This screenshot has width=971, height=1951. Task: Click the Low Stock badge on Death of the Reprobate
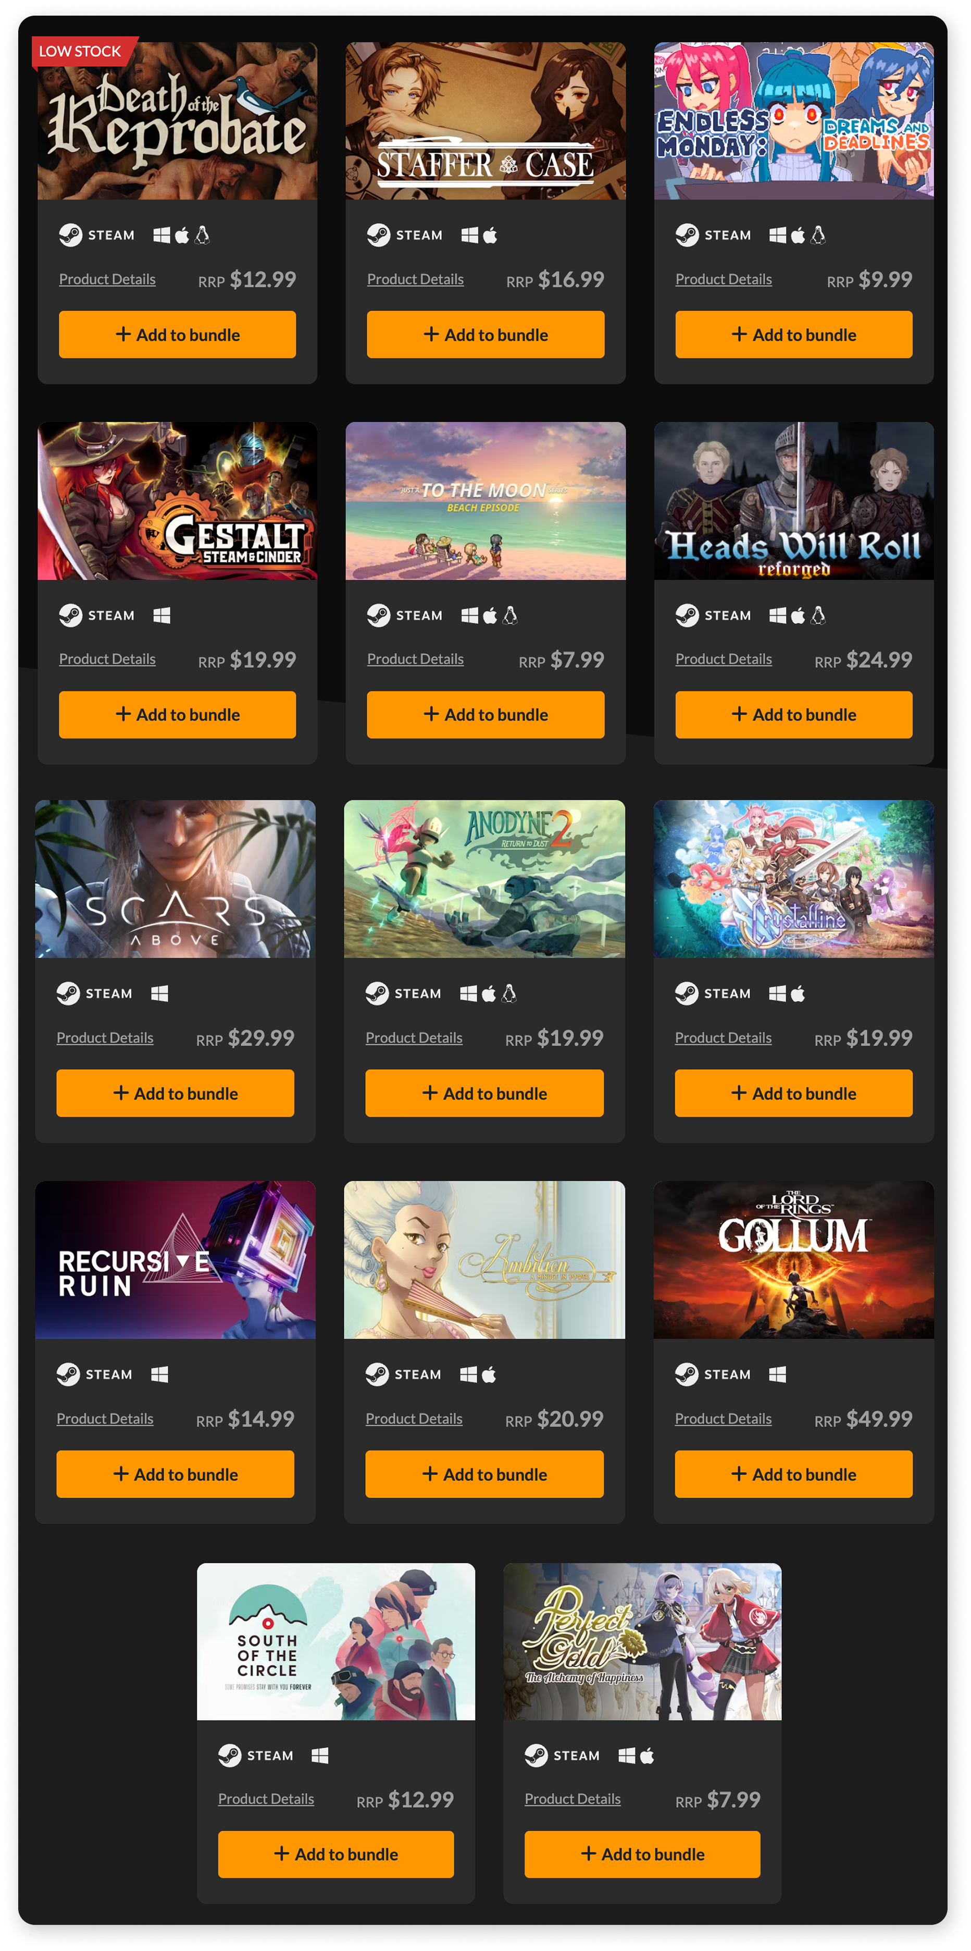pos(80,52)
